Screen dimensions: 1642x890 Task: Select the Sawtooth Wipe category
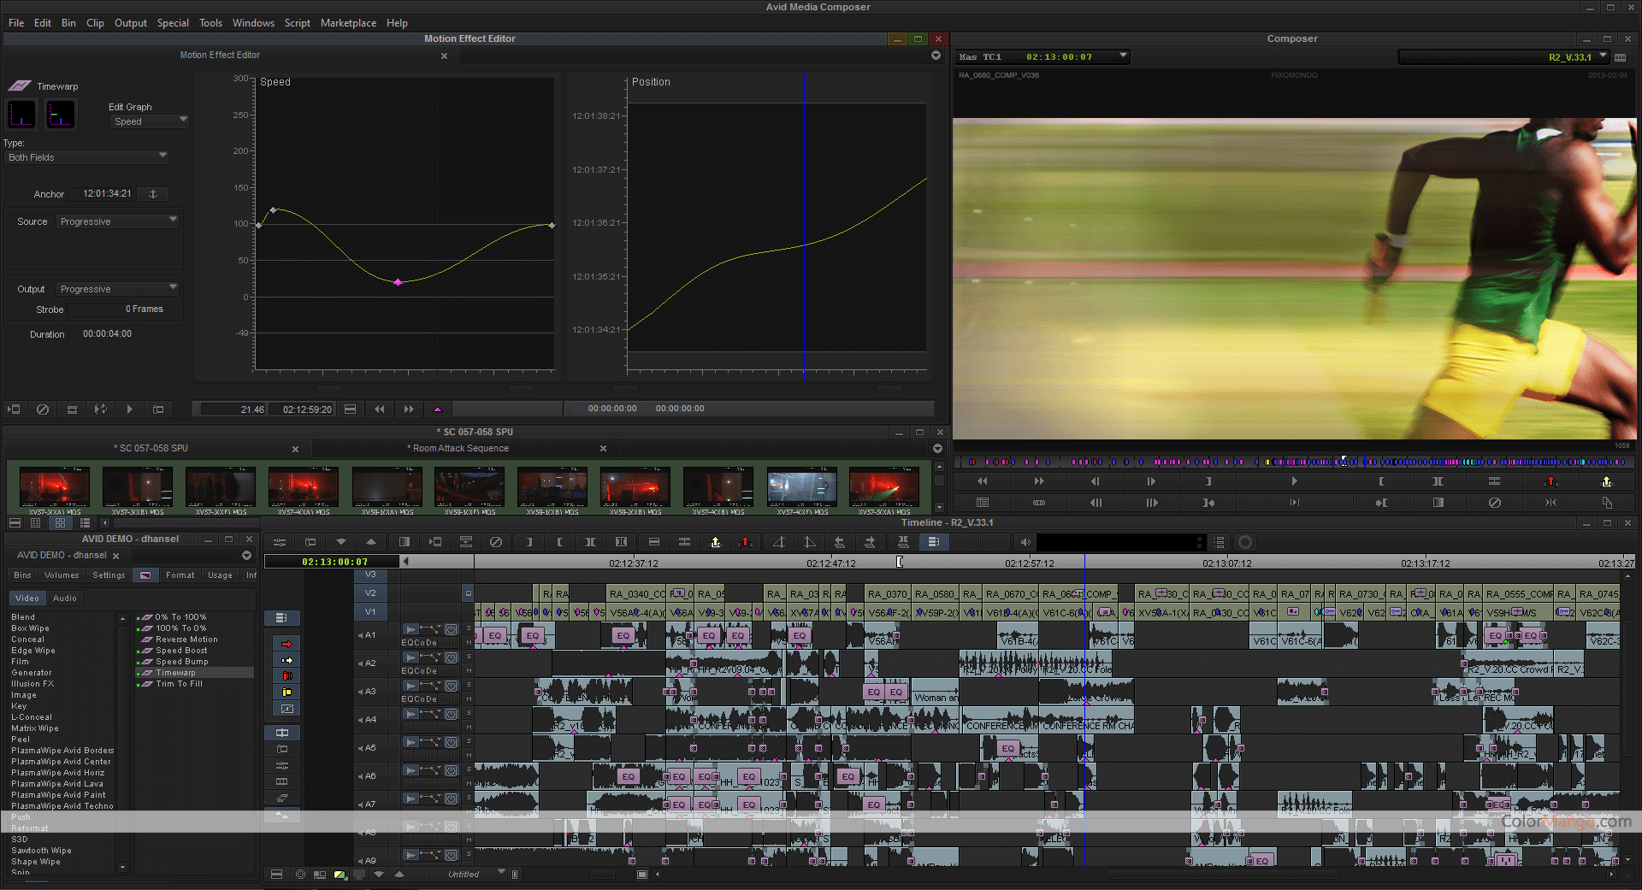click(41, 851)
